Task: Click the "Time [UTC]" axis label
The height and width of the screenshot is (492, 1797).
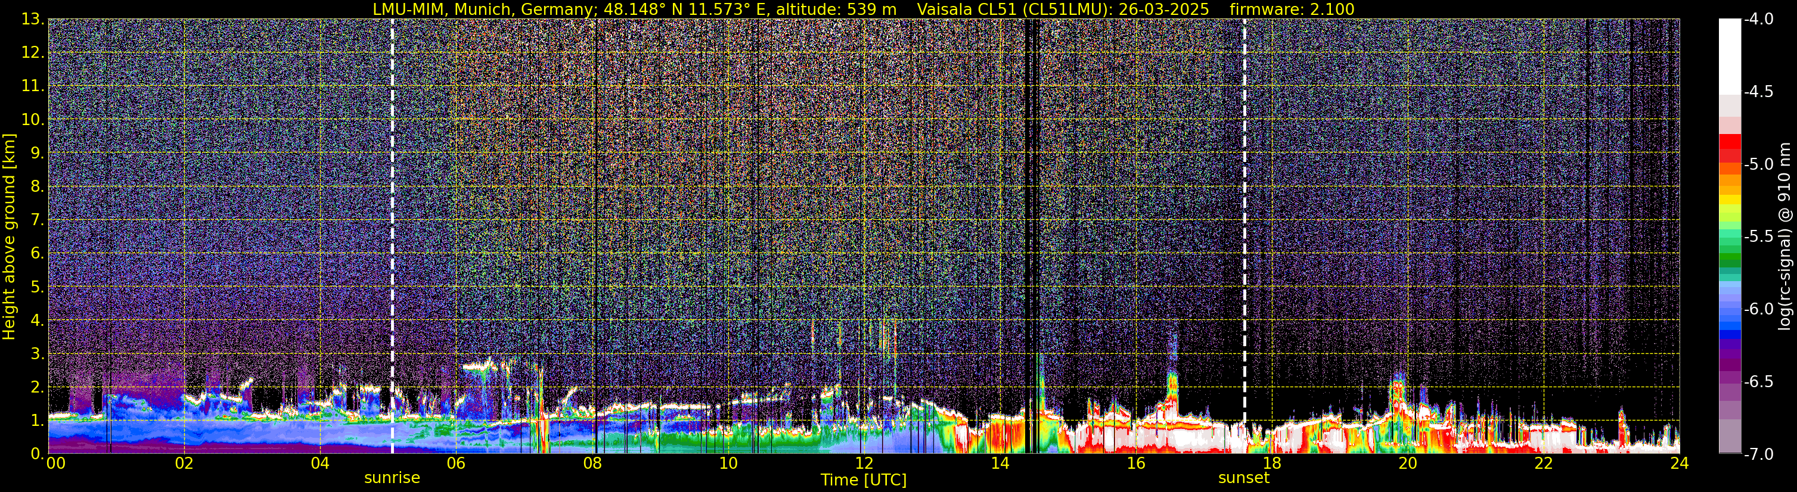Action: coord(864,480)
